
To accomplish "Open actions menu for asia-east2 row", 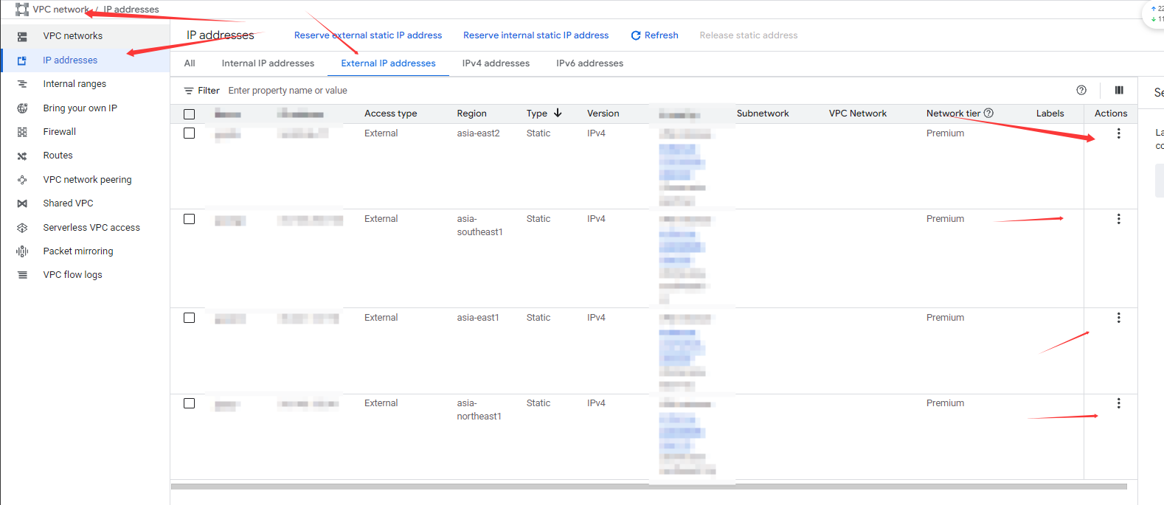I will pyautogui.click(x=1118, y=133).
